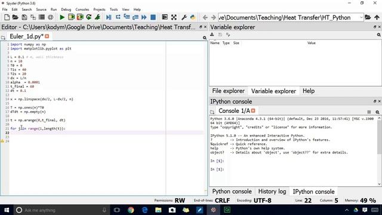The image size is (382, 215).
Task: Open IPython console options menu
Action: (377, 112)
